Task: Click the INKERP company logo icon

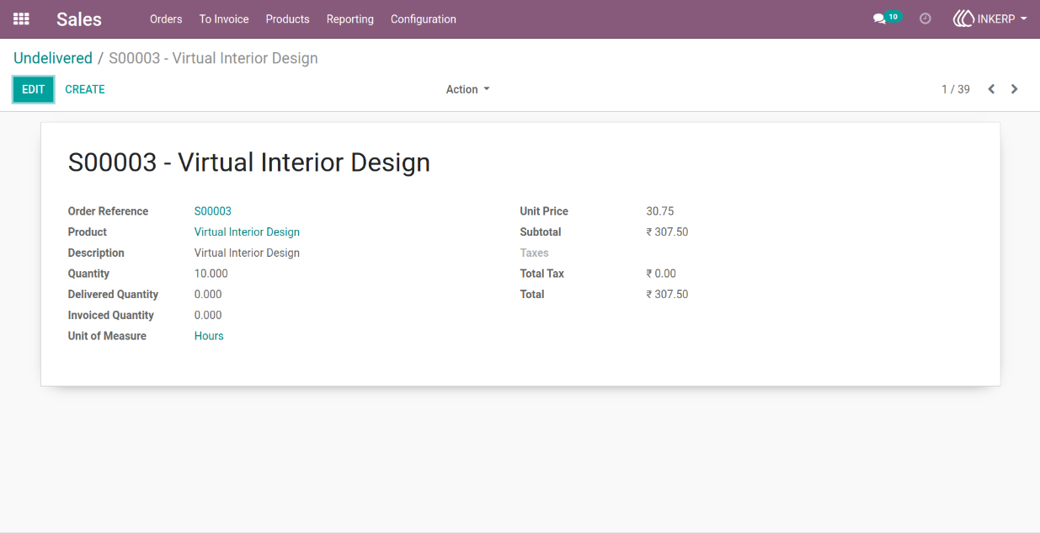Action: tap(963, 19)
